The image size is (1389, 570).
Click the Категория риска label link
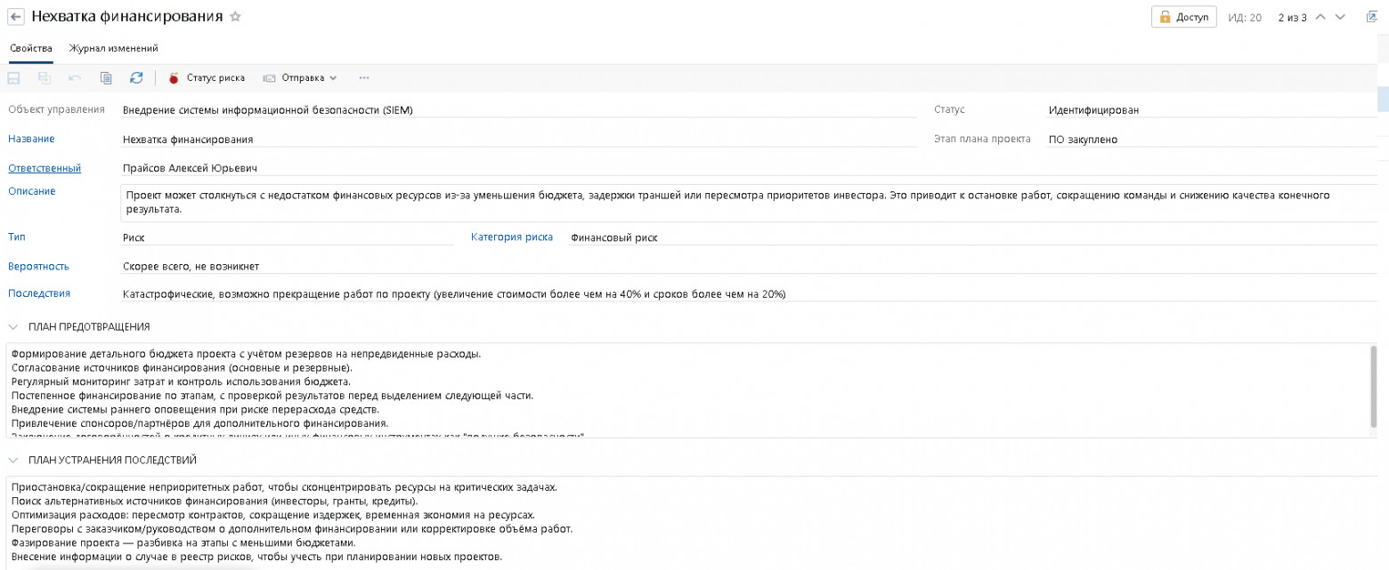tap(512, 237)
